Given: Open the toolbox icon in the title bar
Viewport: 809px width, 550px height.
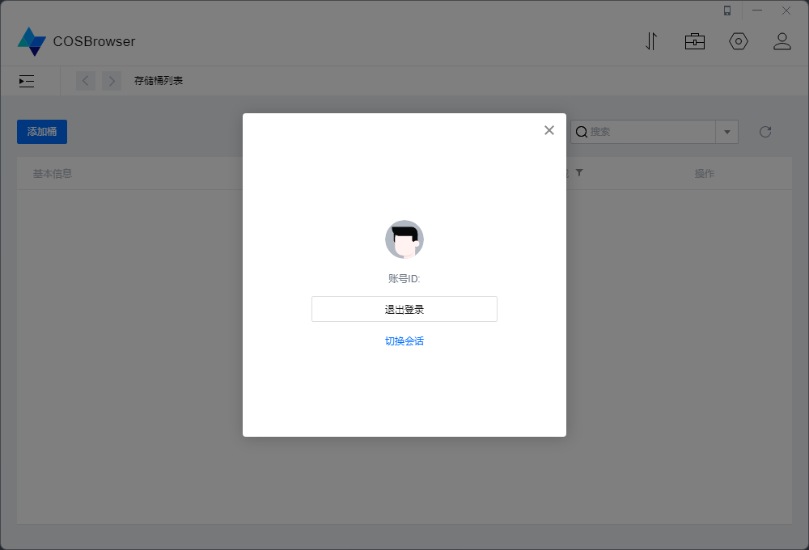Looking at the screenshot, I should click(x=695, y=41).
